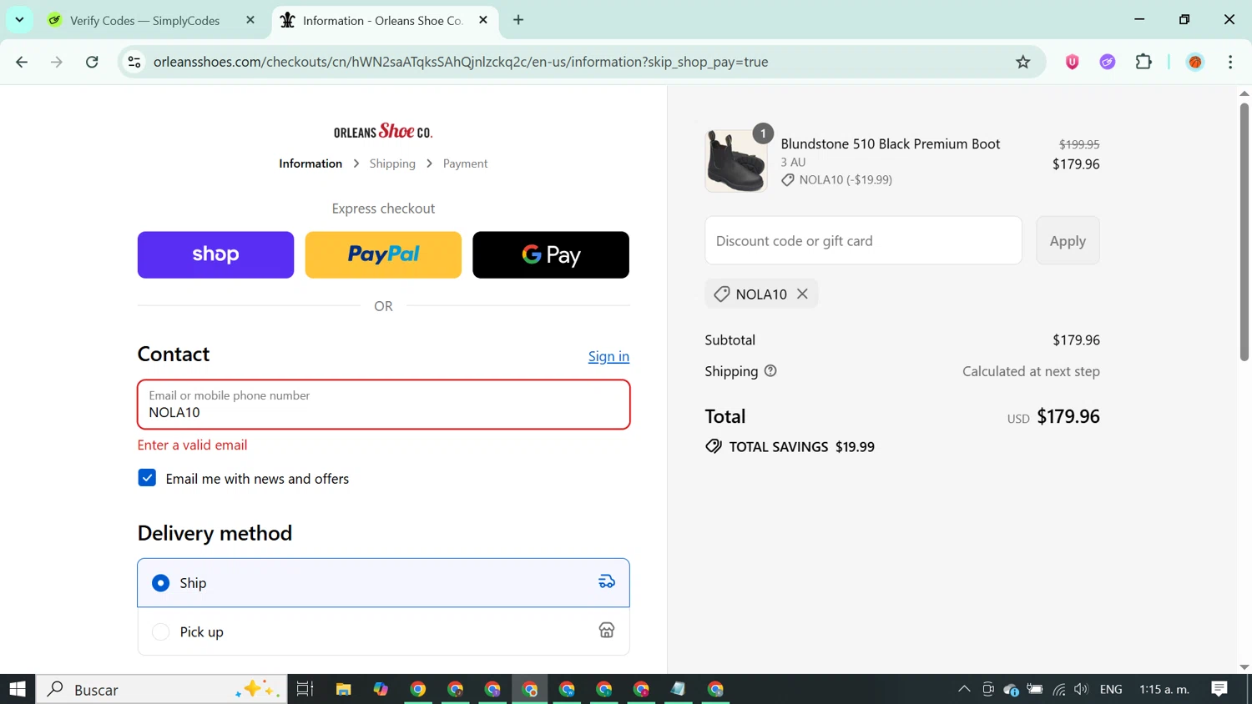Open File Explorer from taskbar
1252x704 pixels.
coord(343,689)
